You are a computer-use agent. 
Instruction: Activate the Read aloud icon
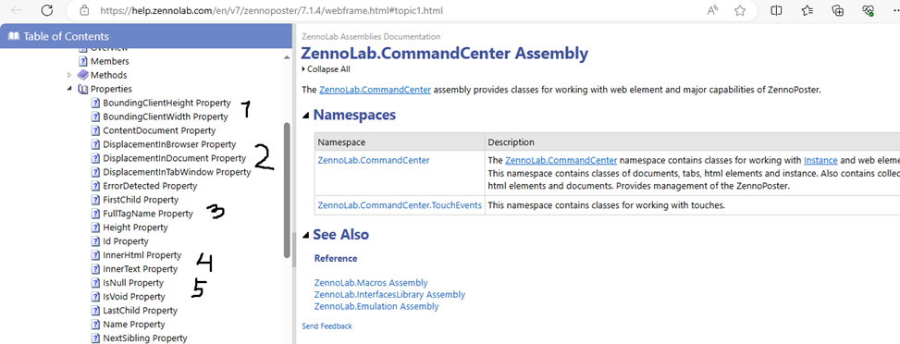[x=712, y=10]
